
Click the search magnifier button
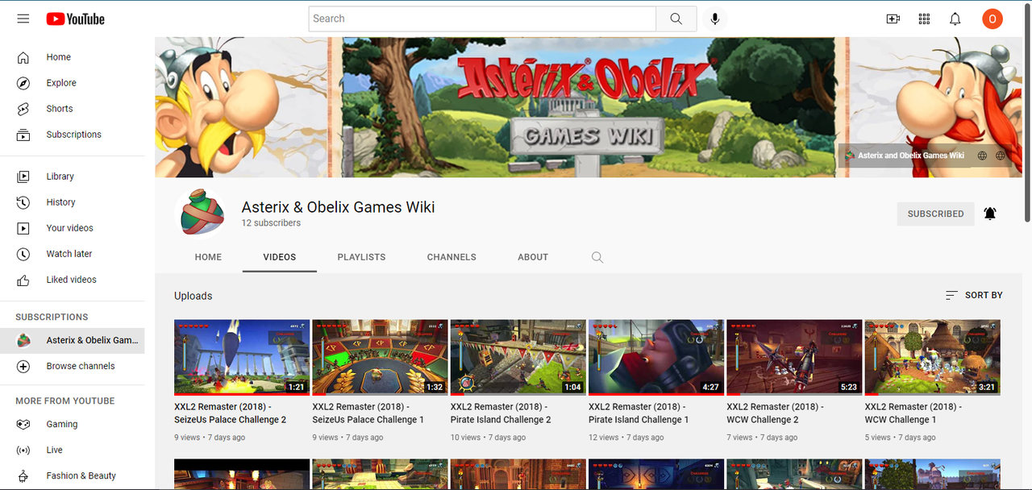coord(676,19)
